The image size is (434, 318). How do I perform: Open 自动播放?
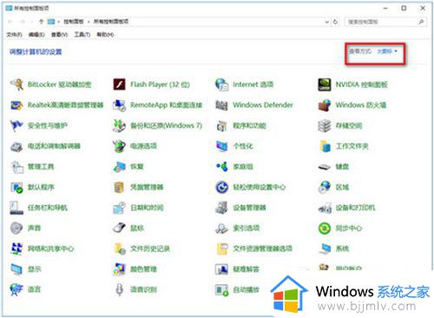point(237,289)
